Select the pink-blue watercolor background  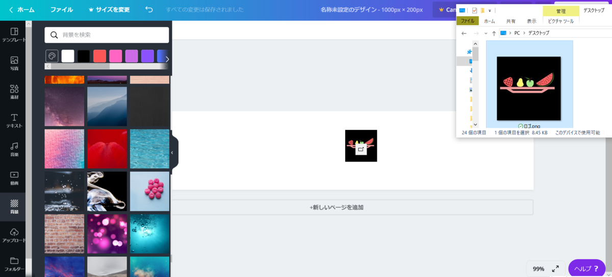tap(64, 149)
